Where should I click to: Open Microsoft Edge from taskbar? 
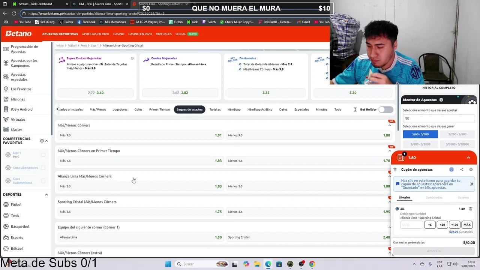[x=268, y=264]
